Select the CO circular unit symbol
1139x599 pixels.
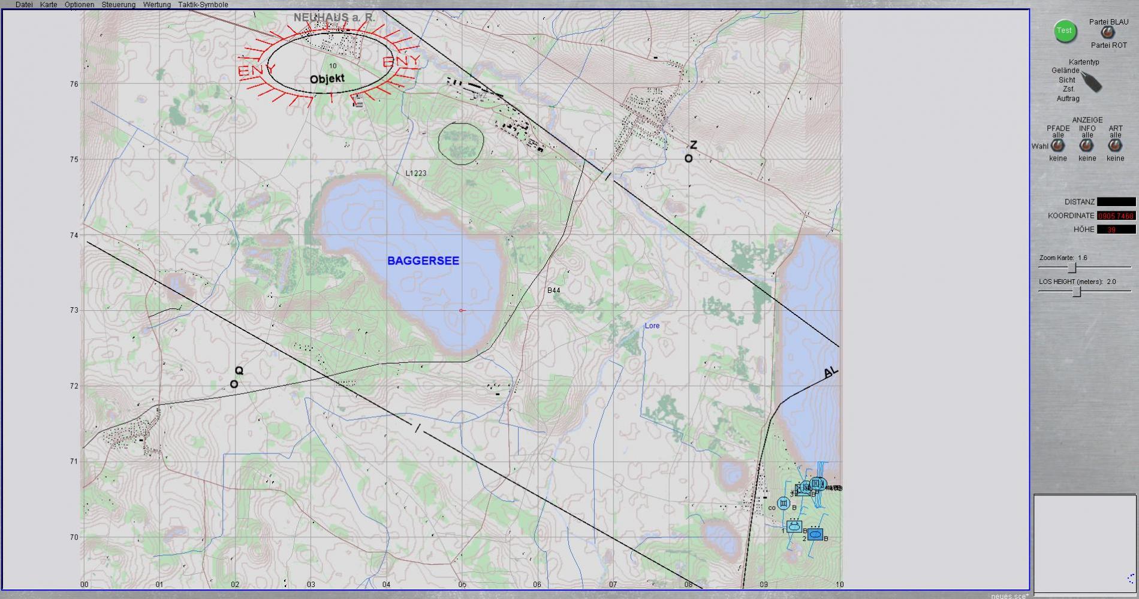coord(783,504)
